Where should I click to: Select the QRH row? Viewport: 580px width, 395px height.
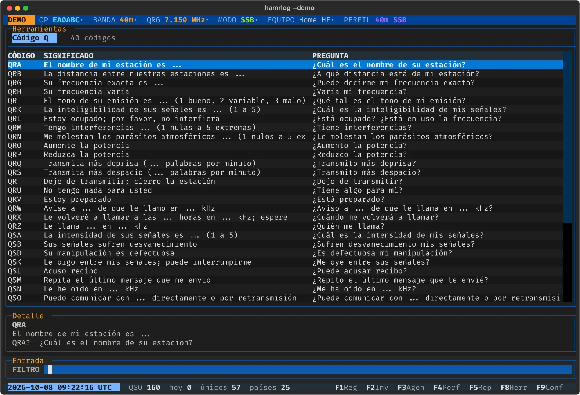pos(285,92)
